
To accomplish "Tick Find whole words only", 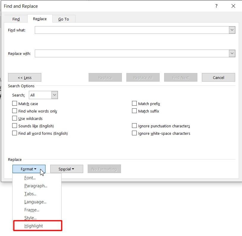I will 15,111.
